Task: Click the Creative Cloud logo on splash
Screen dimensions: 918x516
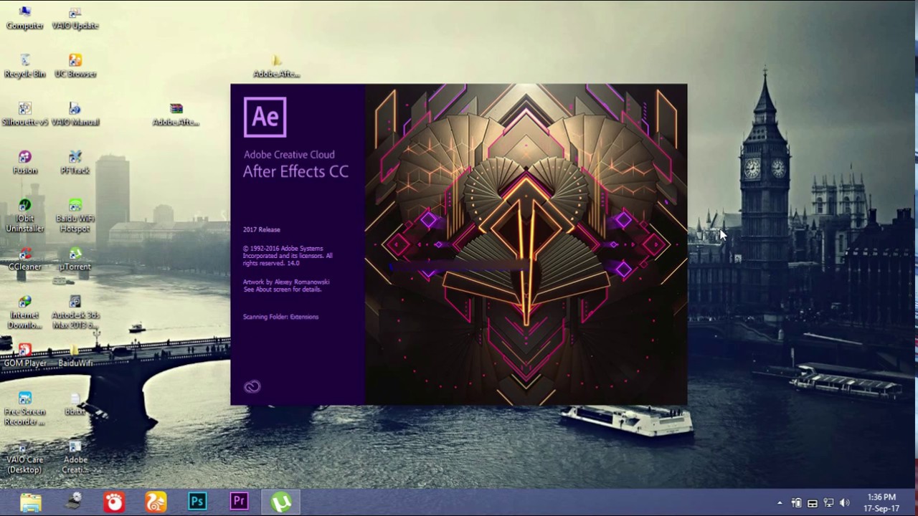Action: pyautogui.click(x=252, y=387)
